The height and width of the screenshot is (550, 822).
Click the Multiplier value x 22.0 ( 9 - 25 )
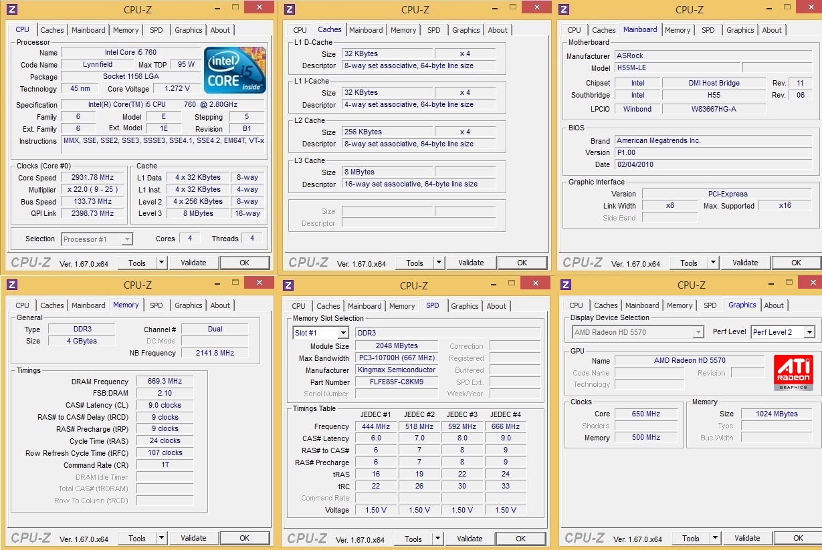(92, 190)
